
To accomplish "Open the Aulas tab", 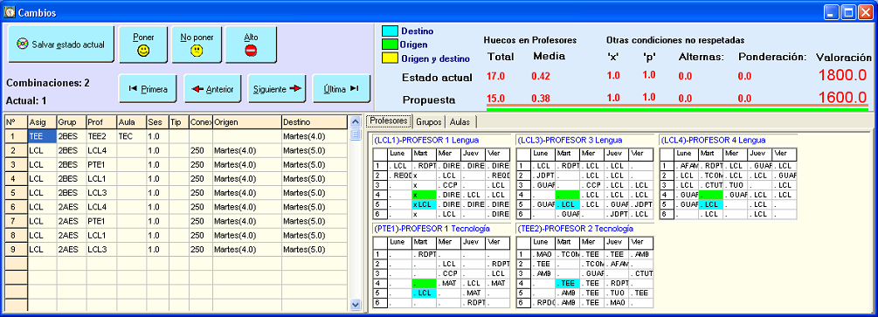I will pyautogui.click(x=461, y=121).
